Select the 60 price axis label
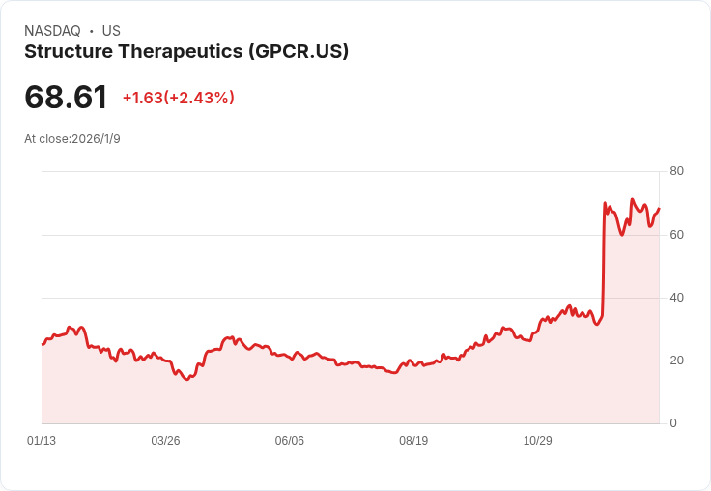This screenshot has width=711, height=491. click(x=676, y=235)
